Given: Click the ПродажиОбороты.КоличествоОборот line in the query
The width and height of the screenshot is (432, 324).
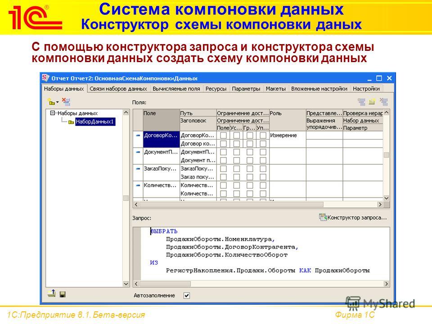Looking at the screenshot, I should [x=226, y=255].
